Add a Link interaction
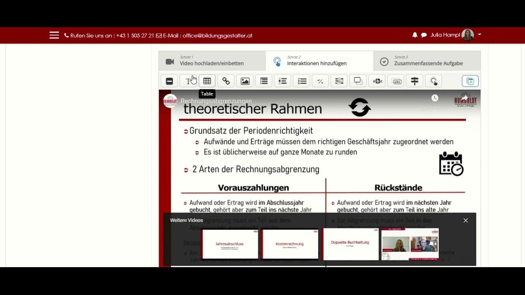 (x=226, y=81)
